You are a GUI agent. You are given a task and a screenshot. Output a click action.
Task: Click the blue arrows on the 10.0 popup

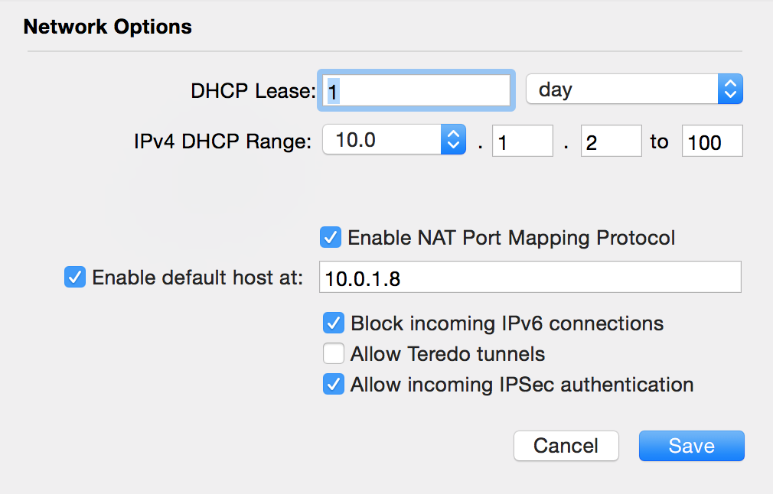453,140
